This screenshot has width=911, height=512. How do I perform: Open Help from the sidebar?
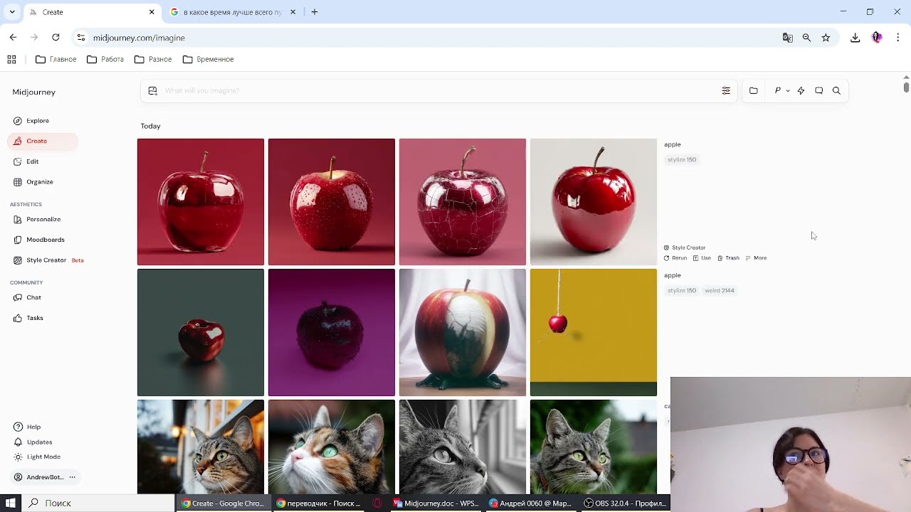click(27, 427)
